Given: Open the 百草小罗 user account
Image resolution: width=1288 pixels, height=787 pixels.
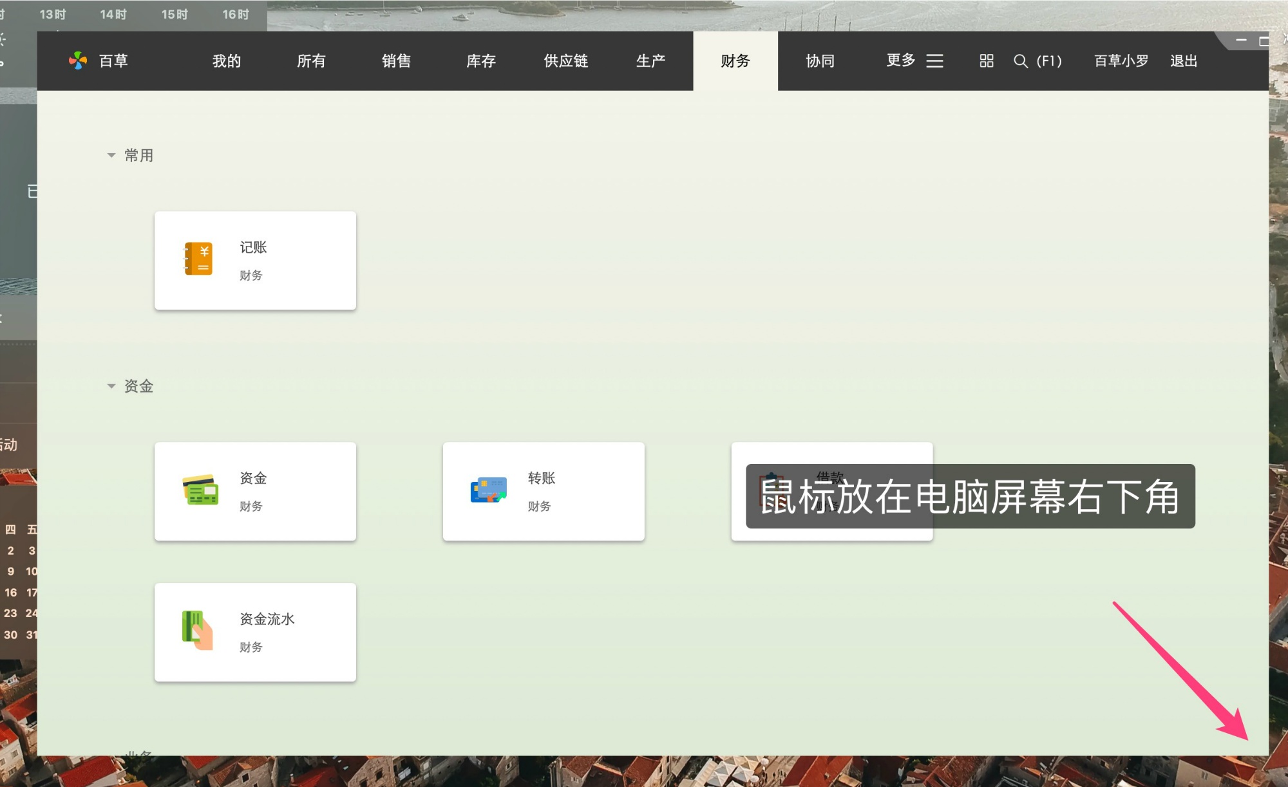Looking at the screenshot, I should 1121,60.
